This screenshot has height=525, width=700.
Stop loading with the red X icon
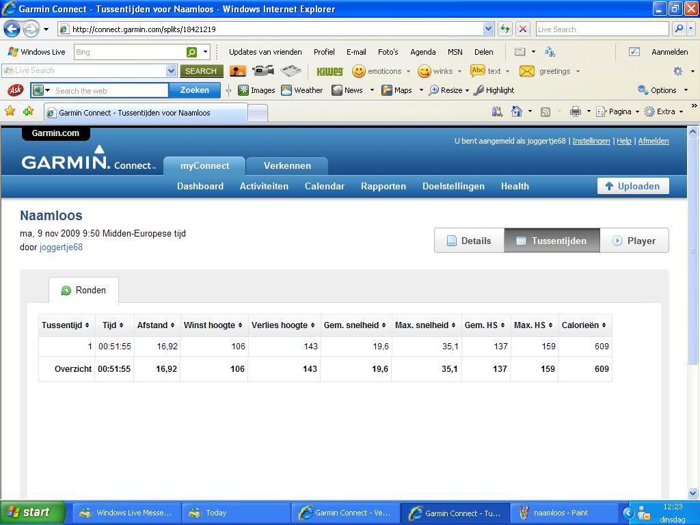(x=523, y=29)
